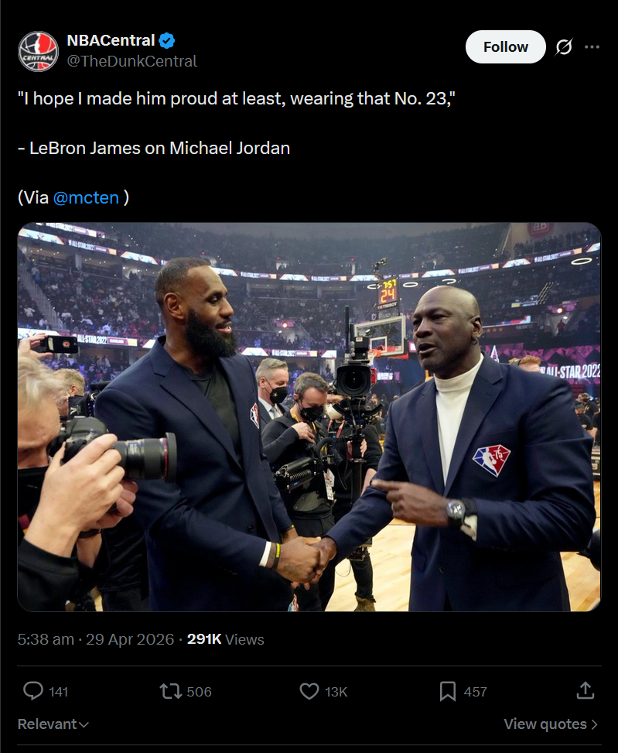Open the @TheDunkCentral handle

[x=132, y=61]
